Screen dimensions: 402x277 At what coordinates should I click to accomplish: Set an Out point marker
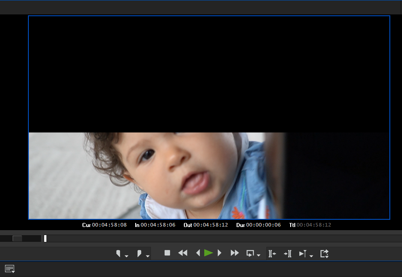pos(140,253)
